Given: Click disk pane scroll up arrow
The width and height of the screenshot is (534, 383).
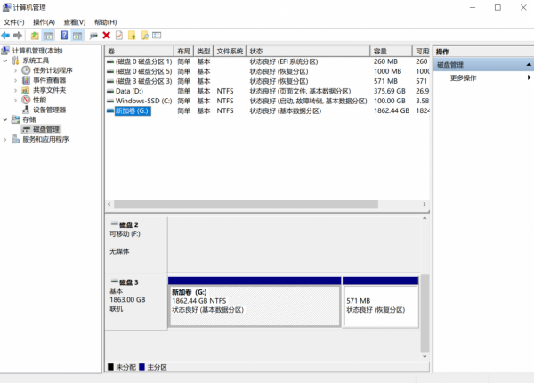Looking at the screenshot, I should coord(425,218).
